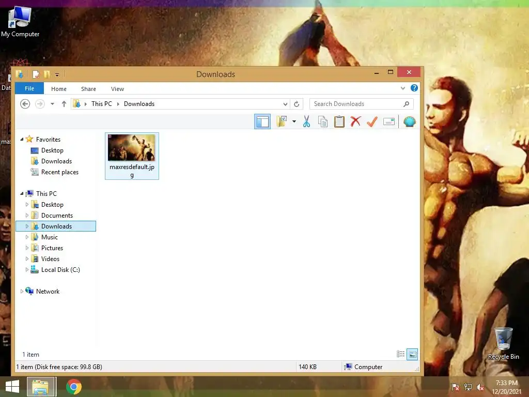Go up one folder level
The width and height of the screenshot is (529, 397).
[x=64, y=104]
